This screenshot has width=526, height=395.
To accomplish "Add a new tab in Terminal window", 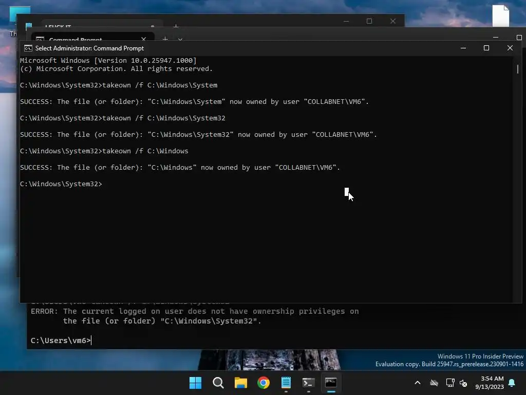I will click(165, 39).
